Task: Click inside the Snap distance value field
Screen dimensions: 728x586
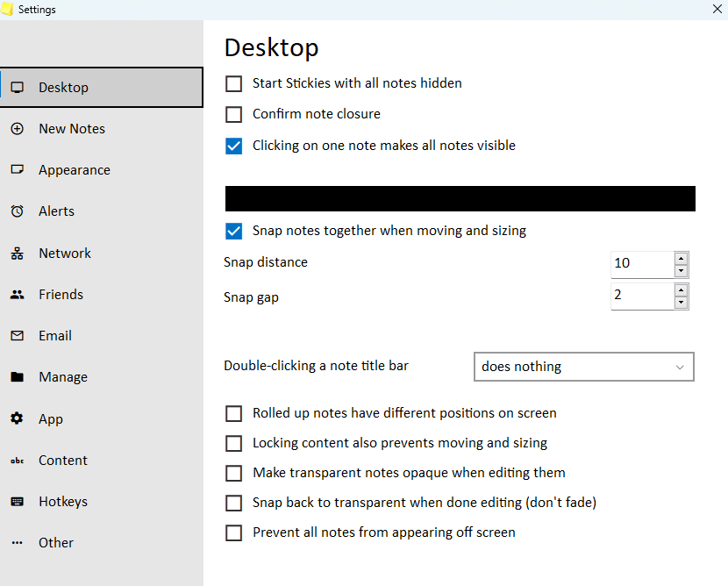Action: click(642, 263)
